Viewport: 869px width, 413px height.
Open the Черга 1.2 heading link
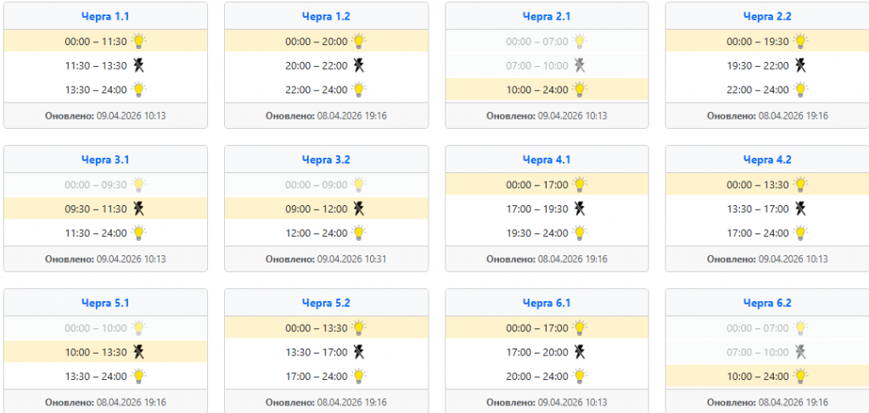click(326, 16)
